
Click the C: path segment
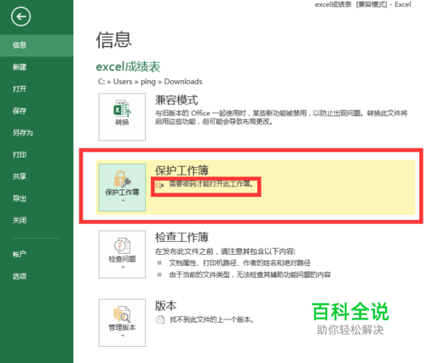(101, 82)
